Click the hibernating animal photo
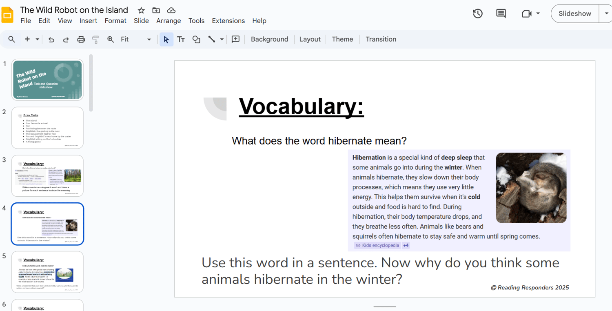Screen dimensions: 612x311 (x=531, y=188)
